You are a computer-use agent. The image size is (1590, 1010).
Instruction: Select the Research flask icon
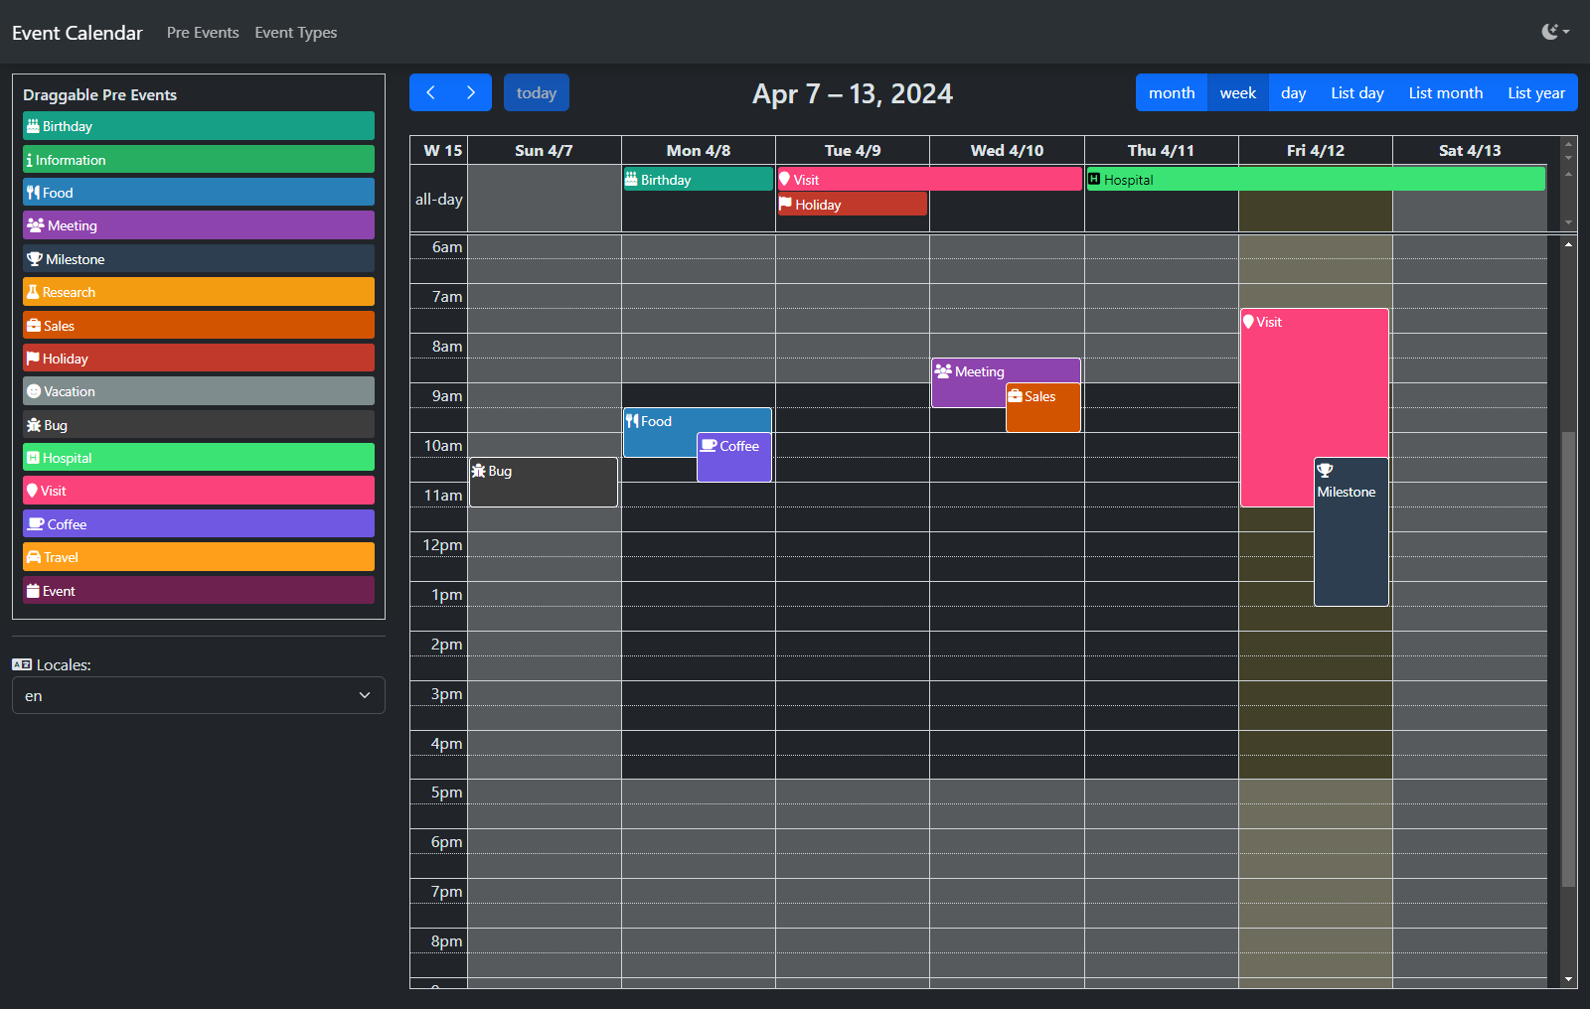[32, 292]
